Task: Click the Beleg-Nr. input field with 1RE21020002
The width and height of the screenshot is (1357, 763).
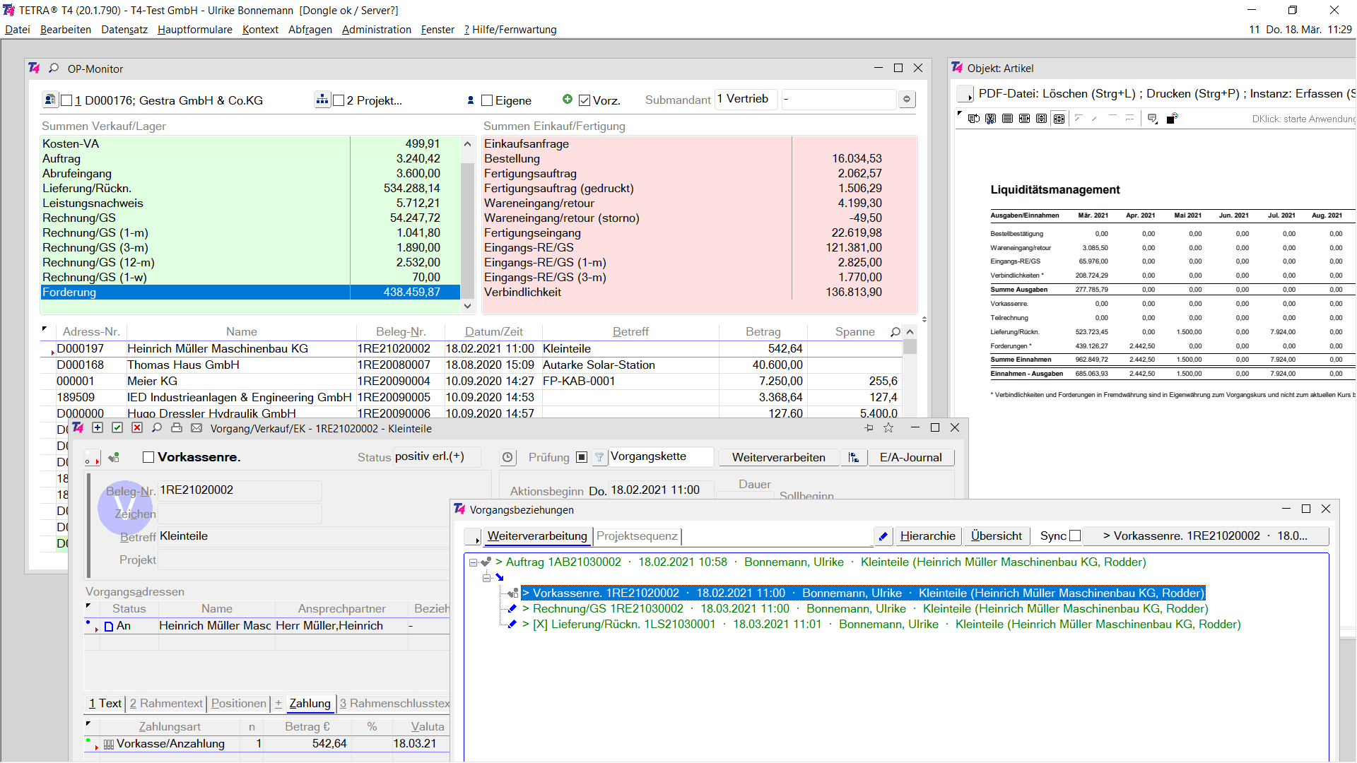Action: (x=240, y=490)
